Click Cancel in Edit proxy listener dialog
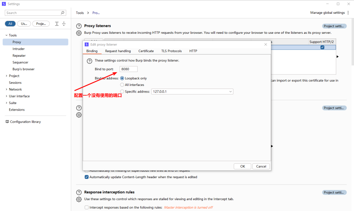Viewport: 354px width, 211px height. click(x=261, y=166)
